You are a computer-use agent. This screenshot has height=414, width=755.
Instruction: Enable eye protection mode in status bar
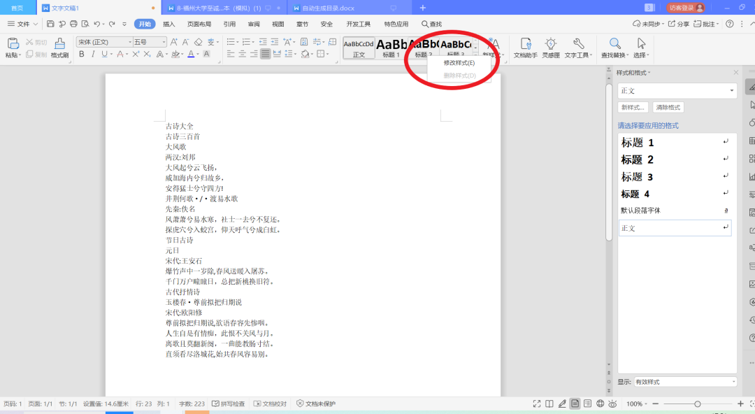click(612, 404)
